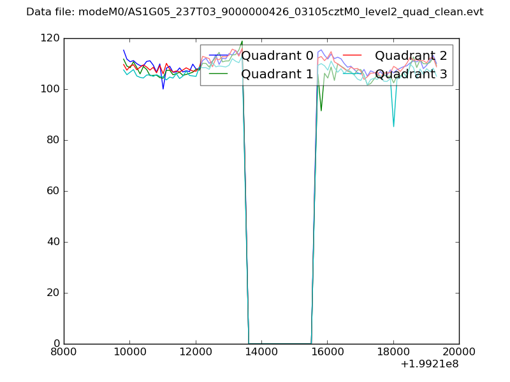The width and height of the screenshot is (510, 382).
Task: Click the flat zero segment of the curves
Action: point(280,343)
